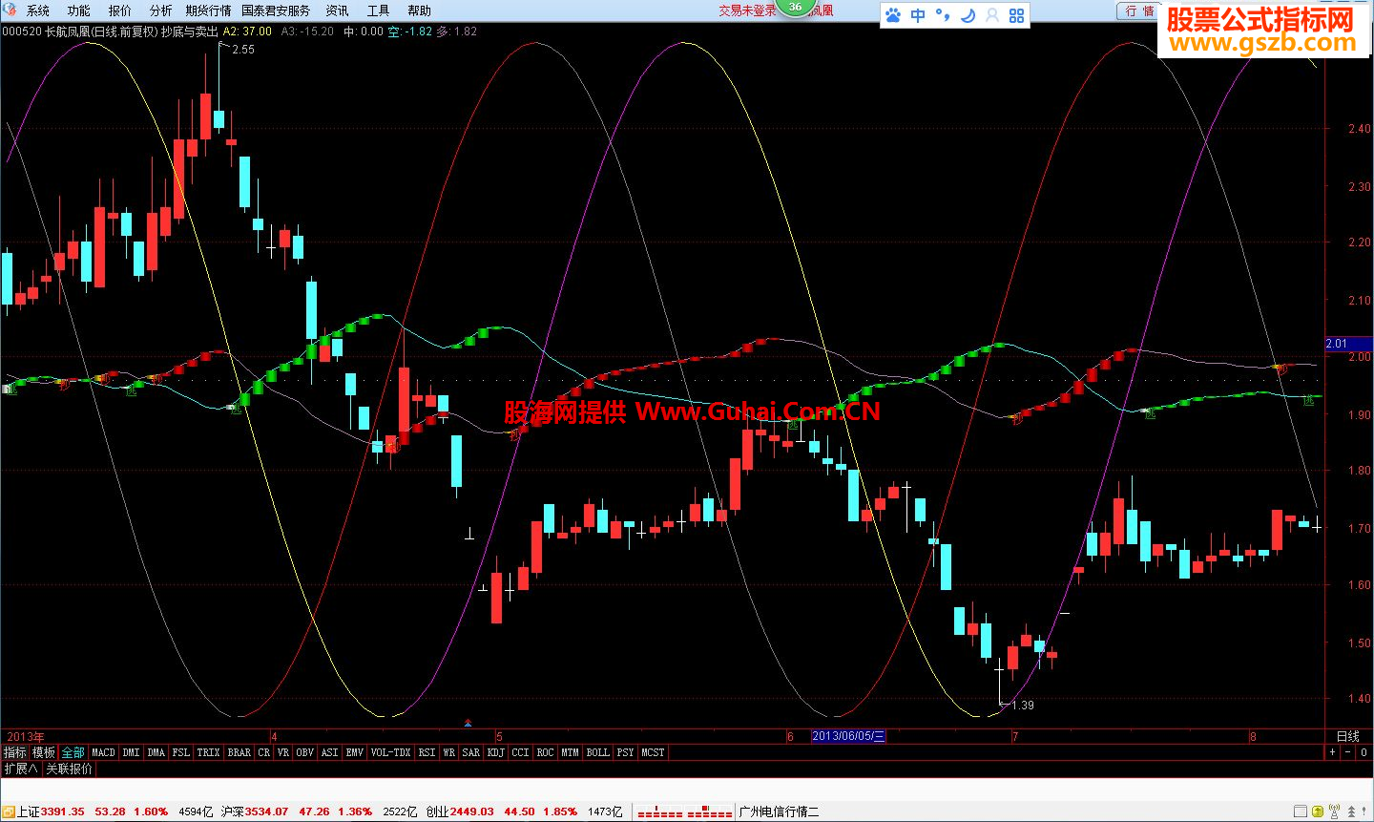Open the 帮助 menu
Viewport: 1374px width, 822px height.
419,11
